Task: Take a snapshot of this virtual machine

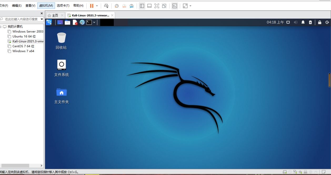Action: (x=117, y=6)
